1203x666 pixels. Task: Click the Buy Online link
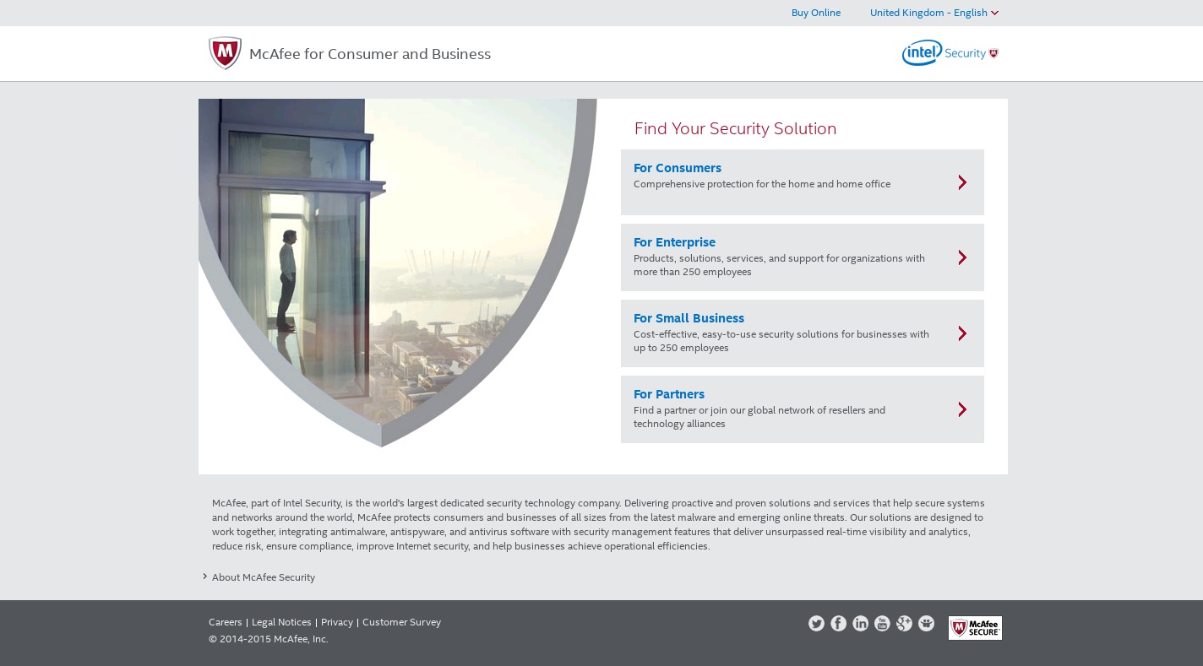(816, 13)
